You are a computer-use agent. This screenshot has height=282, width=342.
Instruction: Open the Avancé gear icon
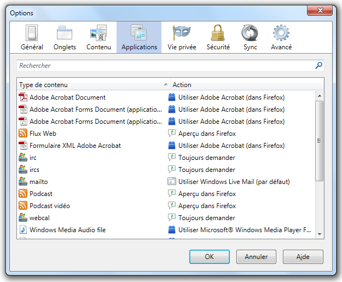pyautogui.click(x=281, y=33)
